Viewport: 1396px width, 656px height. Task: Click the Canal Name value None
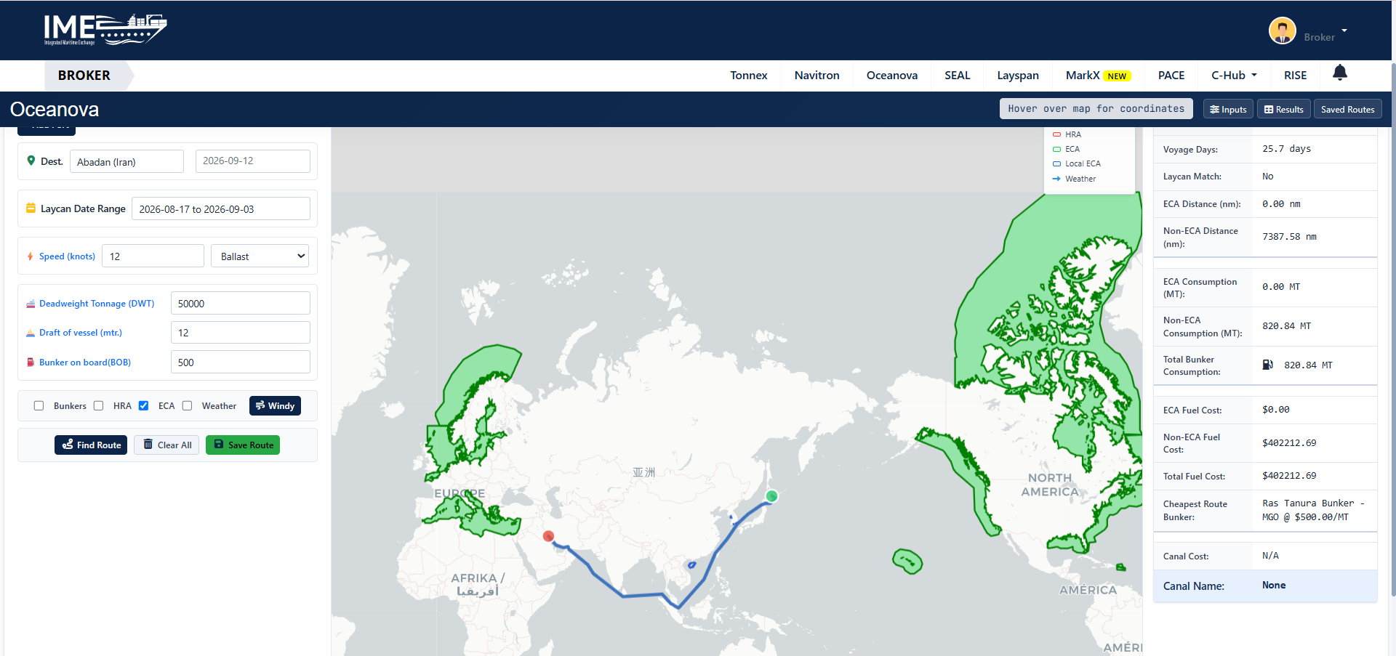click(1274, 586)
